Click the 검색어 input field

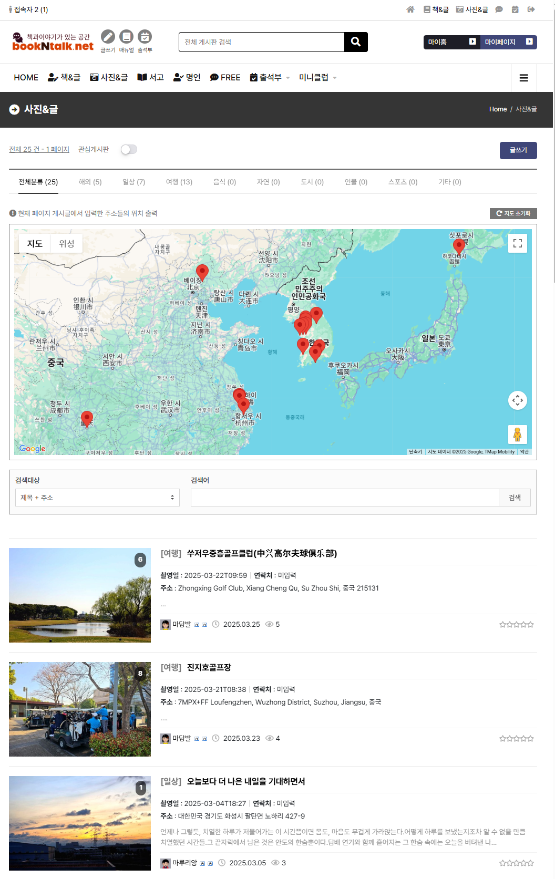point(344,498)
